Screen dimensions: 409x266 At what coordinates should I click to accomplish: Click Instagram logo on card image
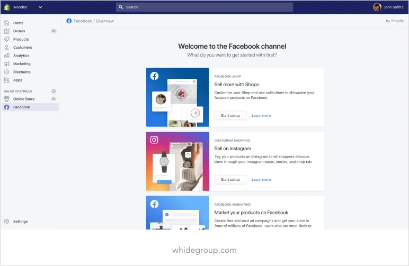[154, 140]
